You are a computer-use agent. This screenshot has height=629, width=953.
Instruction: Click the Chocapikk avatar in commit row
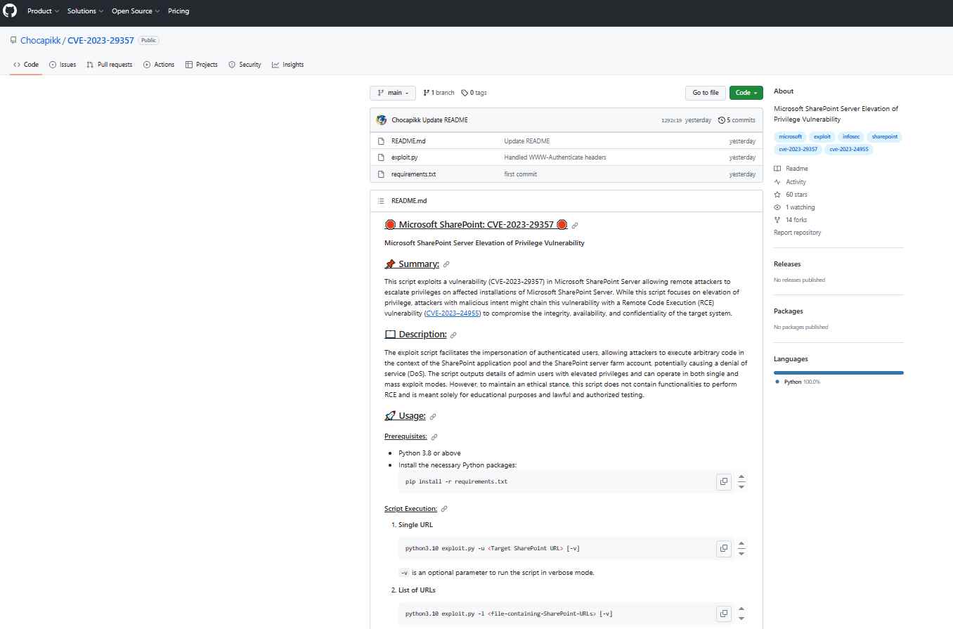point(382,120)
